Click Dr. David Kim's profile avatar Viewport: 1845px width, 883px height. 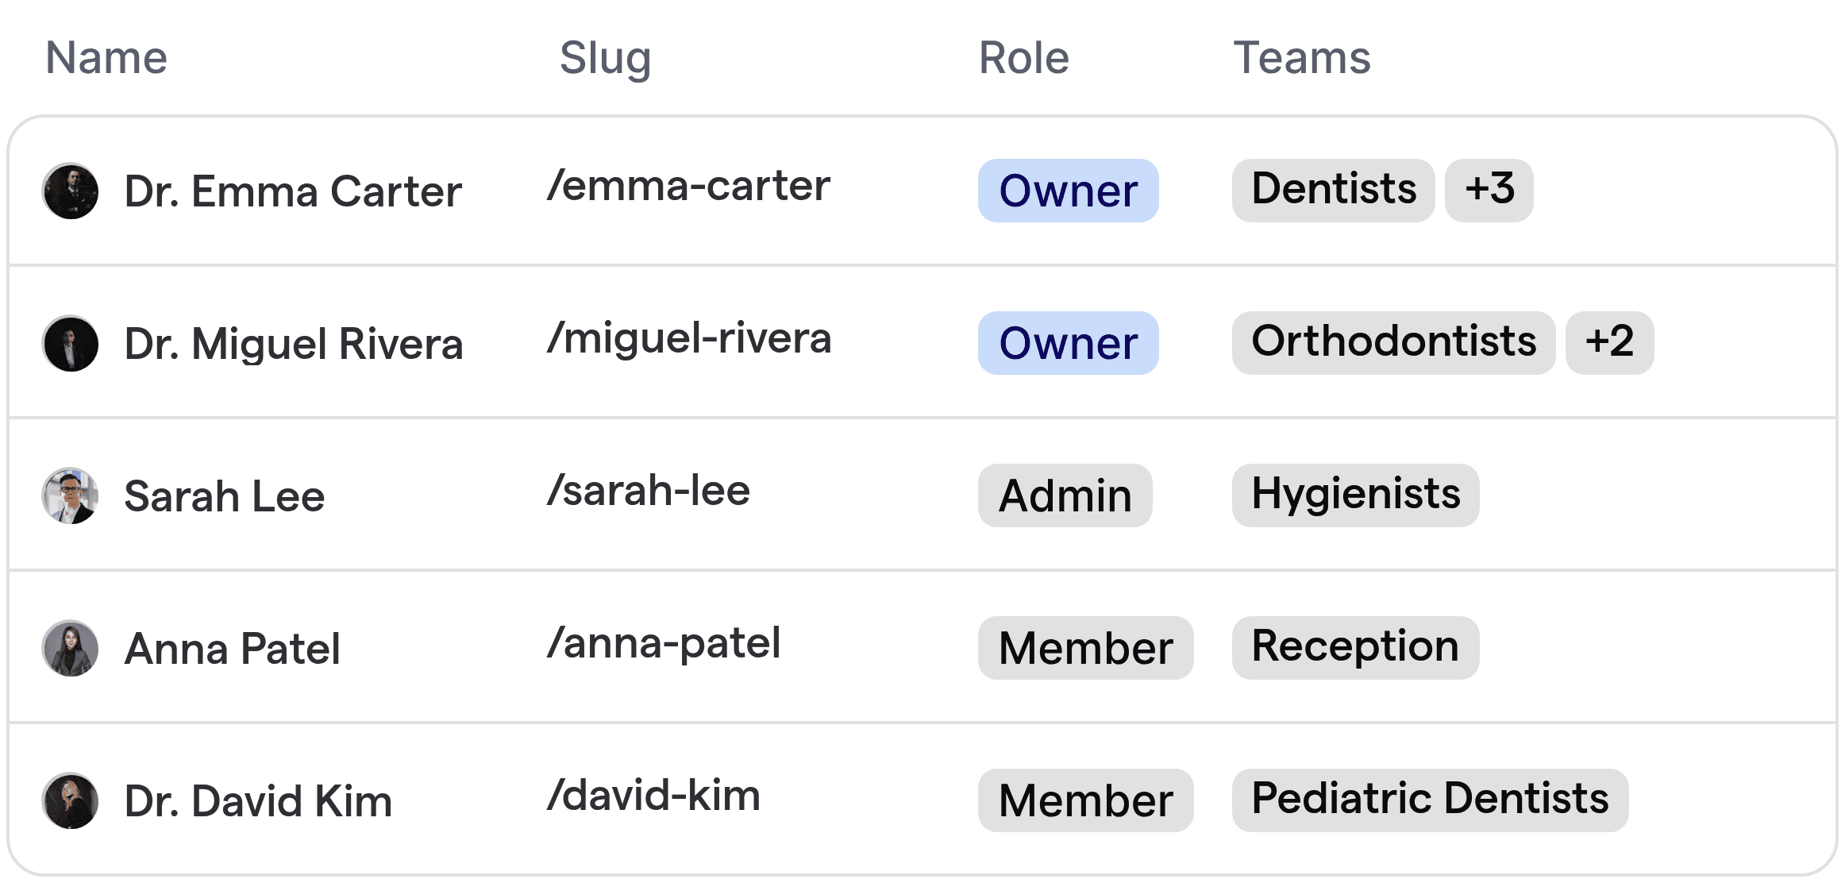(x=70, y=800)
